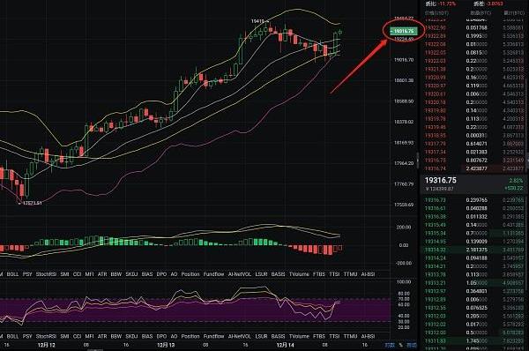
Task: Open Fundflow indicator above the RSI panel
Action: tap(213, 274)
